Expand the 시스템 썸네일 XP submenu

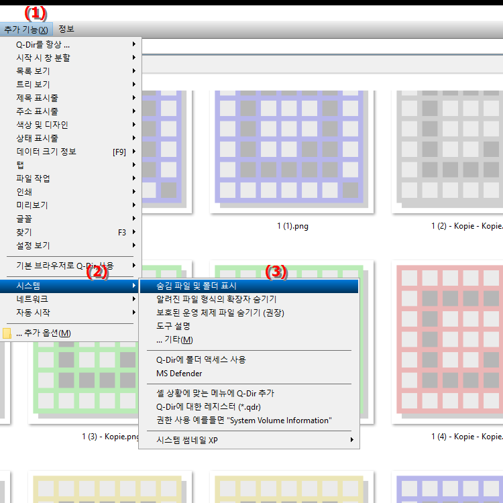249,440
